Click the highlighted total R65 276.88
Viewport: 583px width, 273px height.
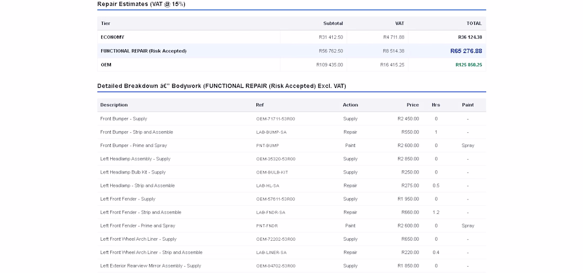tap(466, 51)
